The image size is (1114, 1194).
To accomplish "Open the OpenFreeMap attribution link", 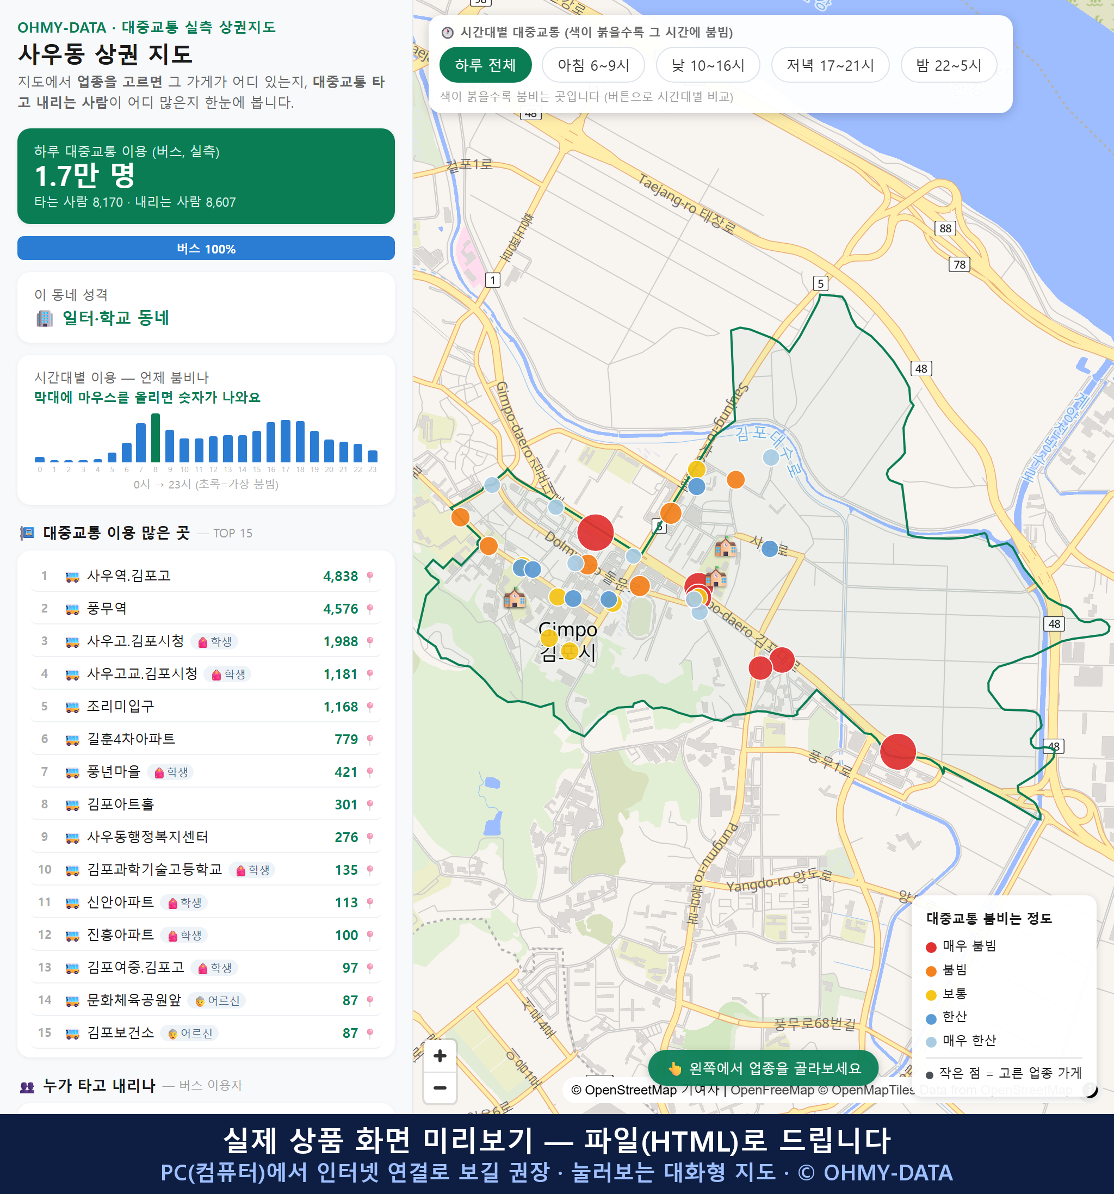I will click(x=772, y=1090).
